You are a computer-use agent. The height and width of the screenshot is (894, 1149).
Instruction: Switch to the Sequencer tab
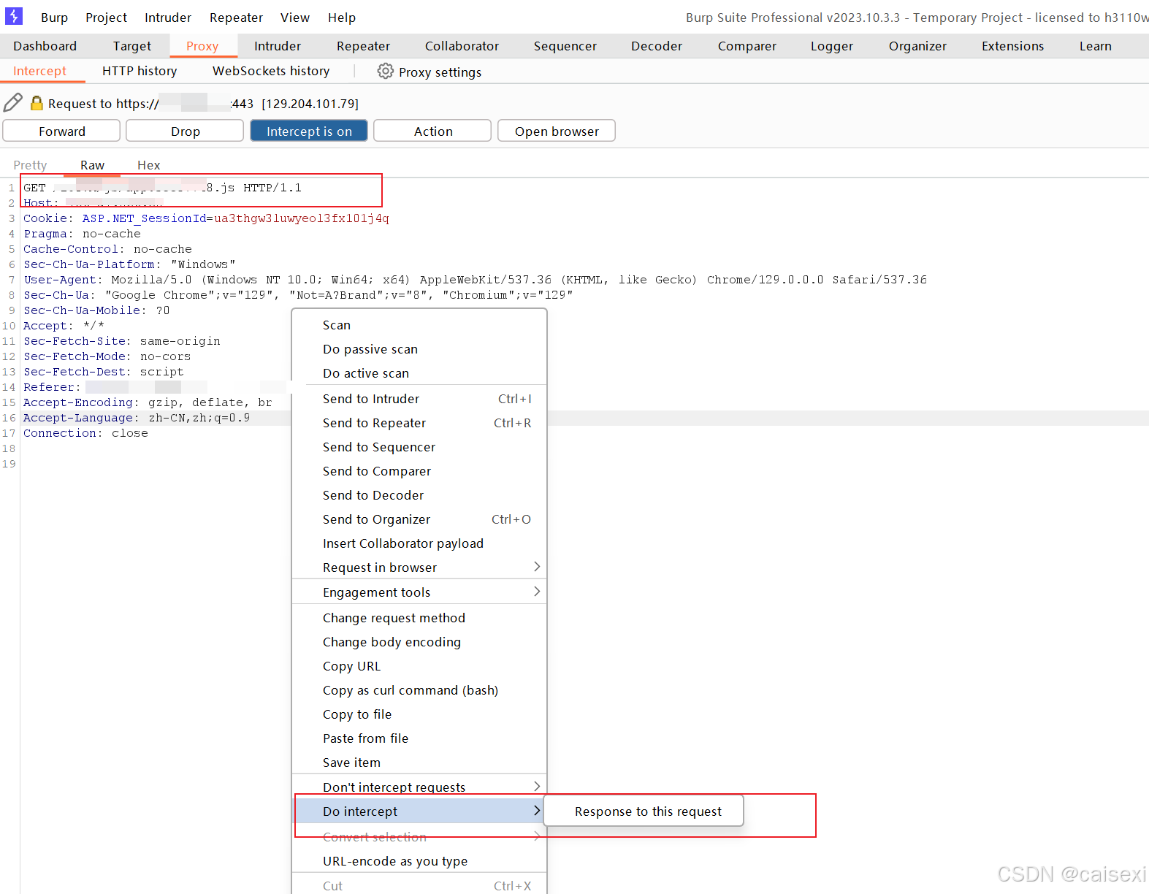click(565, 46)
